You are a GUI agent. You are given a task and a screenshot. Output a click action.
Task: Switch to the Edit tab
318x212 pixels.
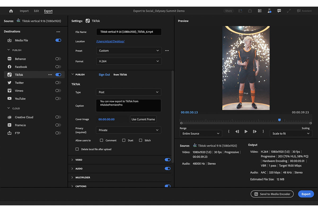36,11
